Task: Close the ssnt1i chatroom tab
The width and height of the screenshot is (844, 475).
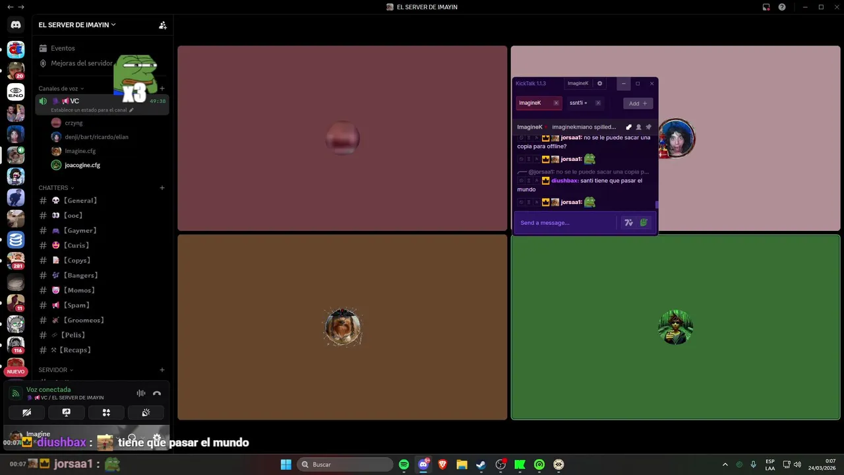Action: (x=598, y=103)
